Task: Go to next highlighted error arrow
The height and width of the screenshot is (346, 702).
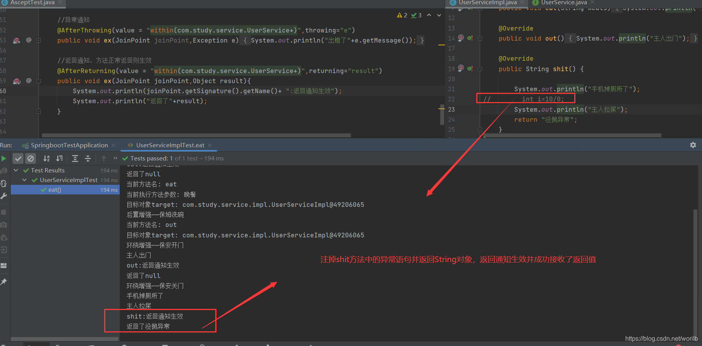Action: [439, 15]
